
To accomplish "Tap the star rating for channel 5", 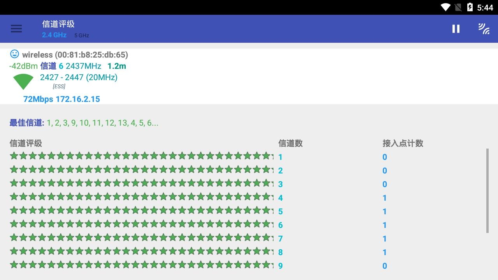I will [142, 210].
